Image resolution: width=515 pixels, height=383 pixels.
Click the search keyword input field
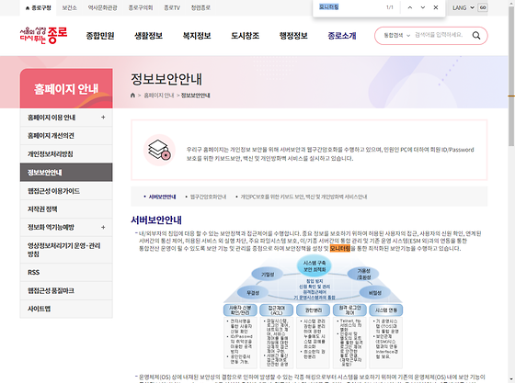pyautogui.click(x=441, y=35)
